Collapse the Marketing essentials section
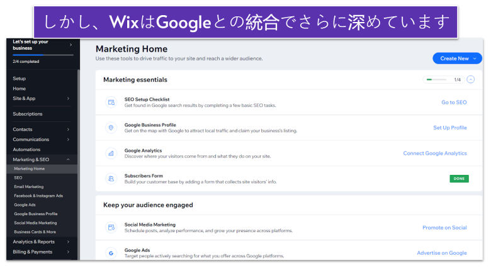Screen dimensions: 491x268 coord(471,79)
